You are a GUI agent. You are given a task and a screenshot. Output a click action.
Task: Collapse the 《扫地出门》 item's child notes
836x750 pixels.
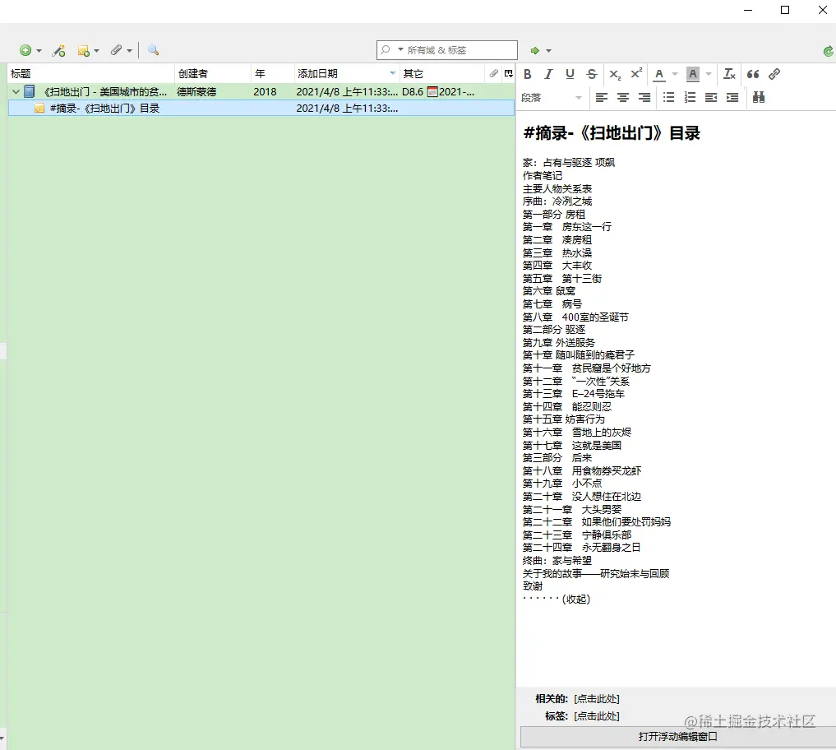tap(15, 91)
